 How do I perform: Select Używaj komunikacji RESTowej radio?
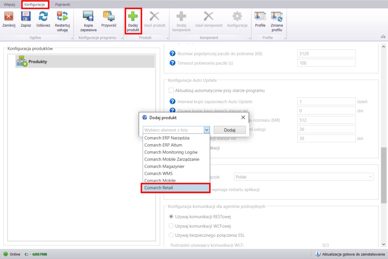pyautogui.click(x=171, y=217)
